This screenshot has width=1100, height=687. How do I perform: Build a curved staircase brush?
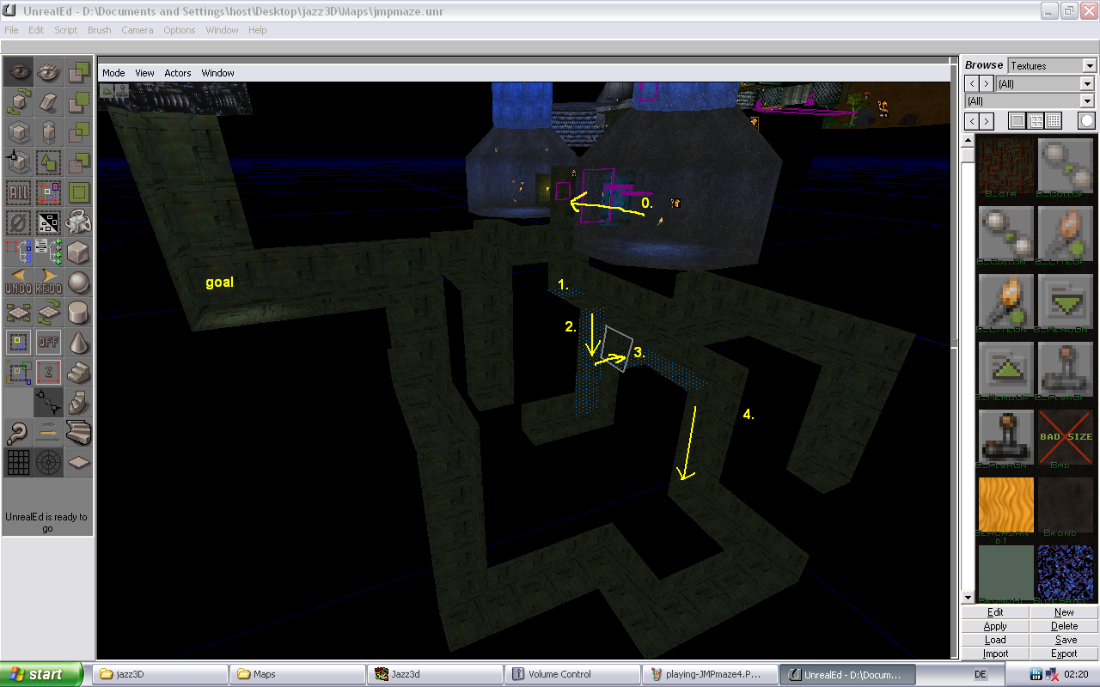coord(78,432)
